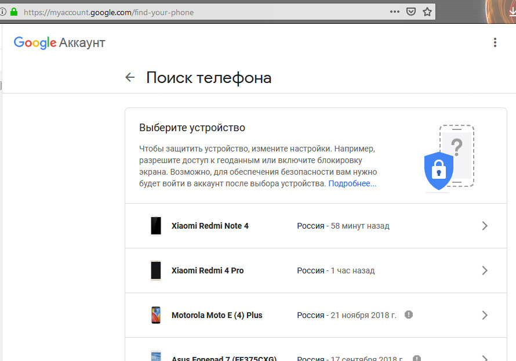Save page to Pocket icon
The width and height of the screenshot is (516, 361).
coord(411,12)
